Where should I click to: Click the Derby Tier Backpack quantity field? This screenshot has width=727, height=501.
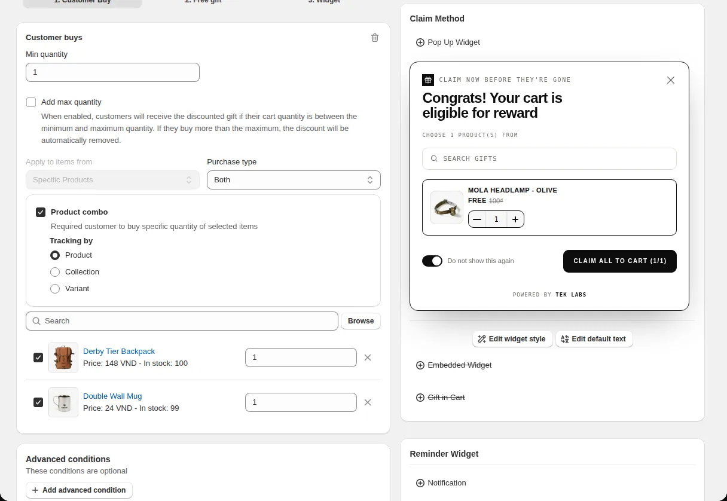(301, 358)
